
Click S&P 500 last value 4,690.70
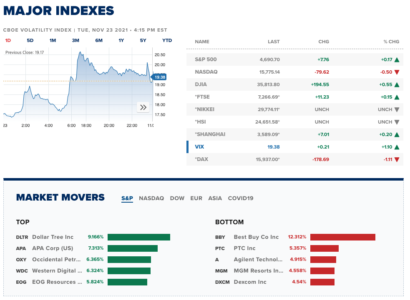point(269,60)
